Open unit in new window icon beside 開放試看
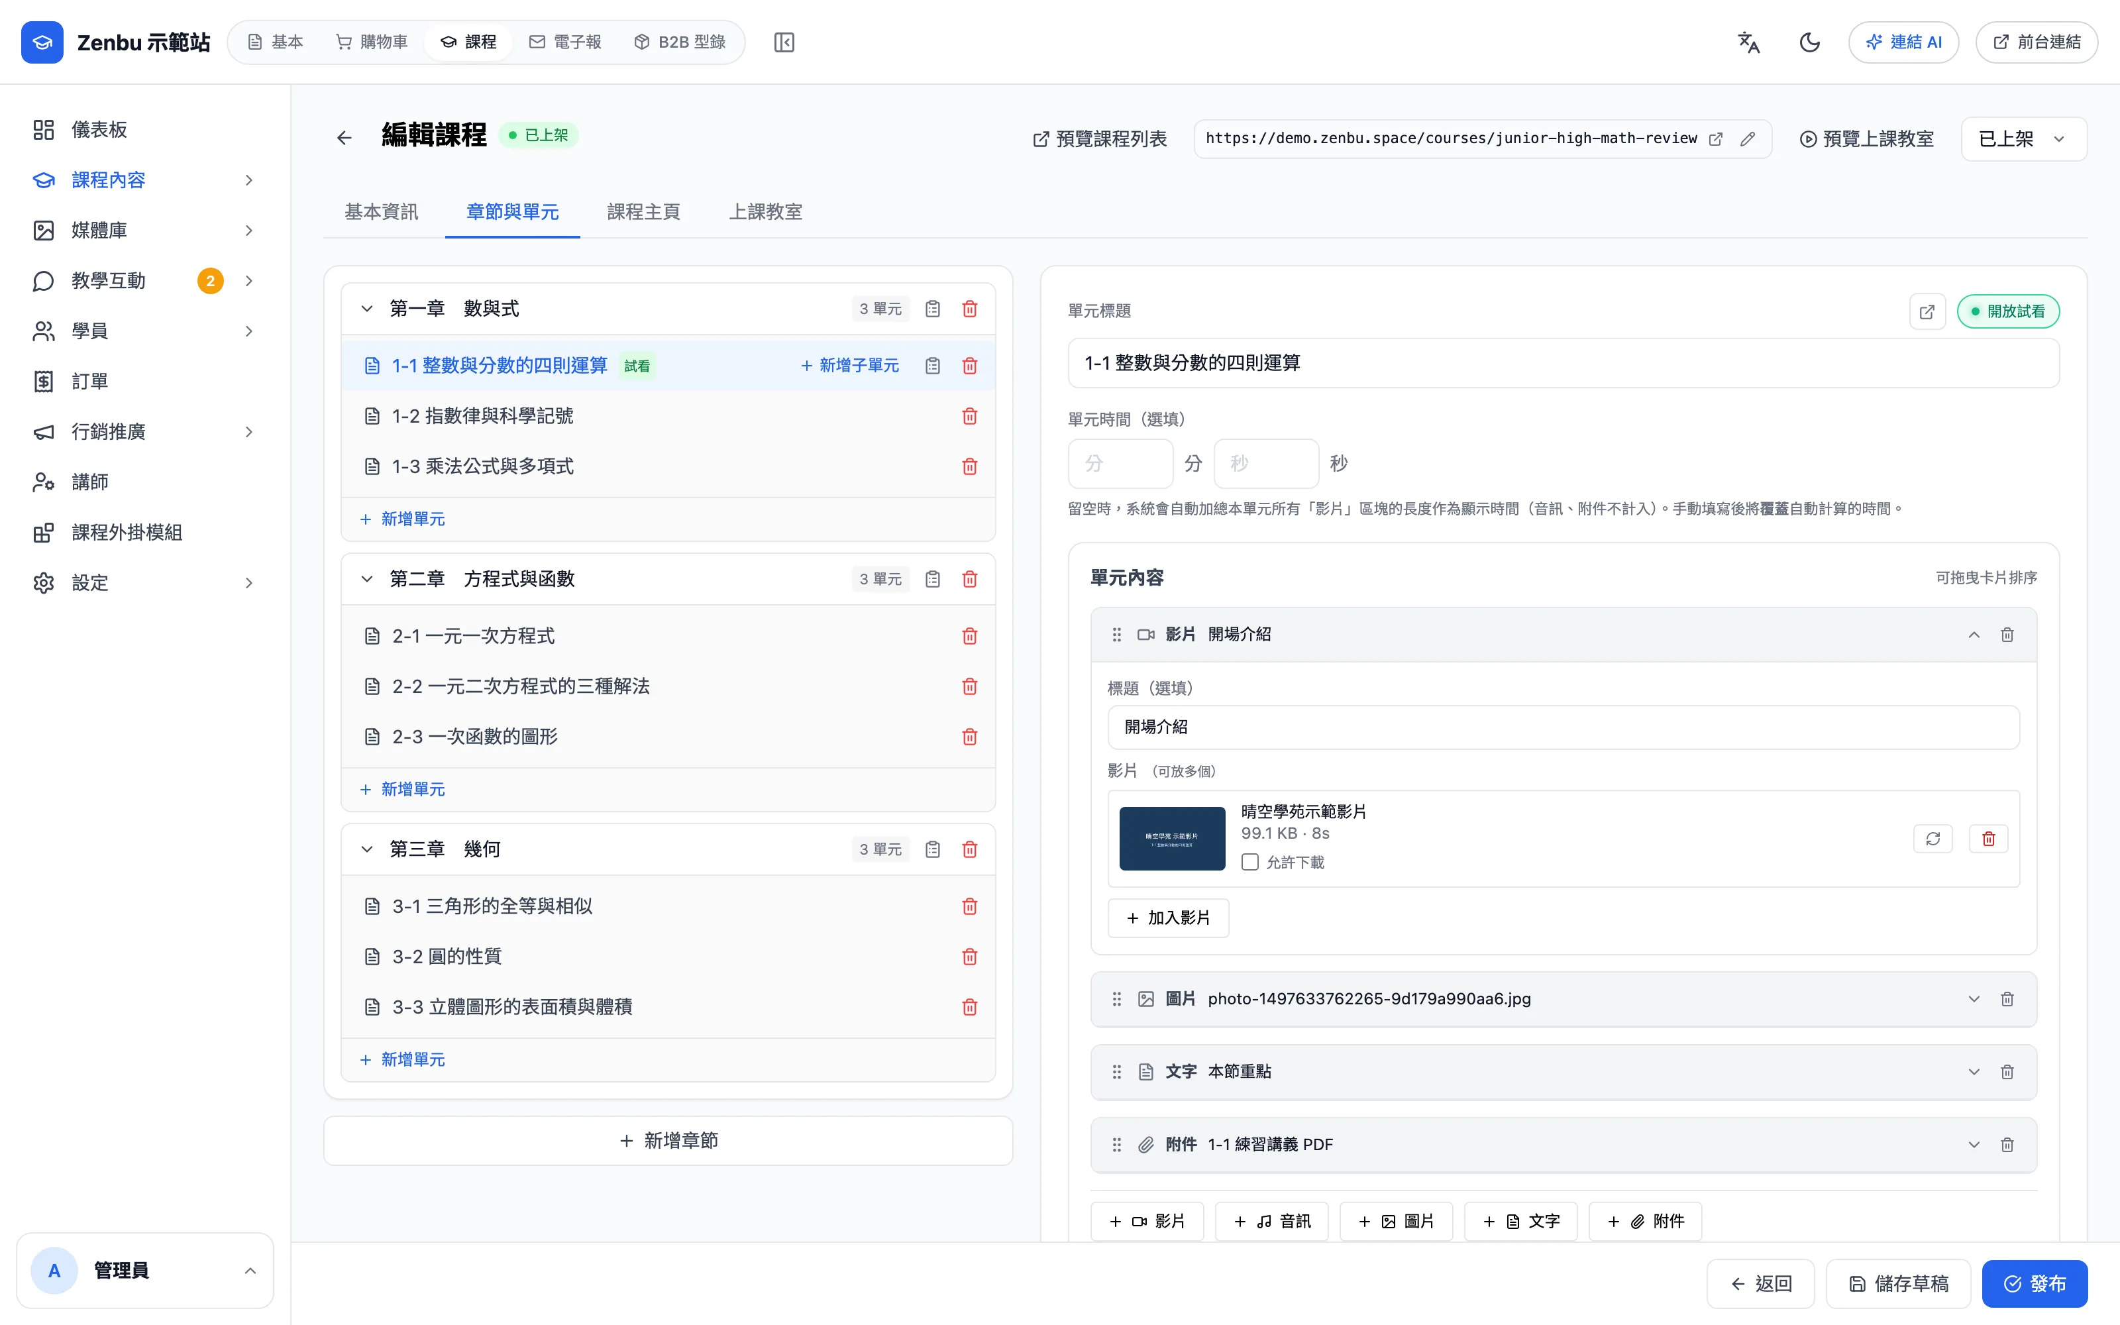 pos(1927,311)
